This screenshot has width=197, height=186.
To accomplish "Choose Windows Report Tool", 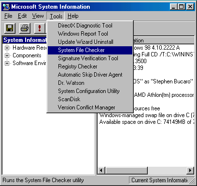I will 90,34.
